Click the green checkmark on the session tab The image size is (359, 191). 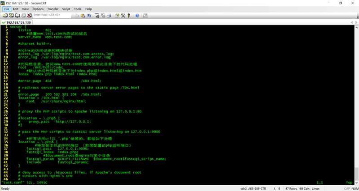(4, 23)
